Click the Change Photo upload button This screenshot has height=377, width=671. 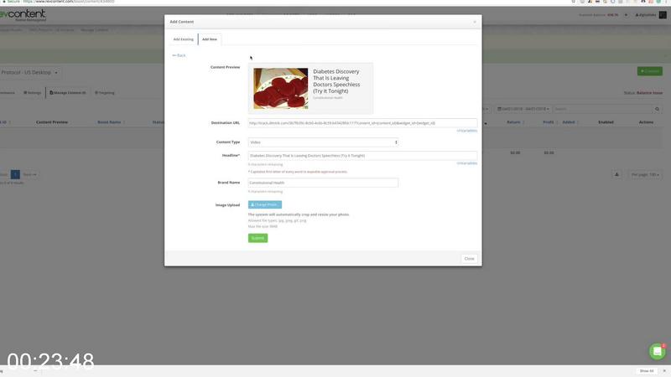point(265,204)
